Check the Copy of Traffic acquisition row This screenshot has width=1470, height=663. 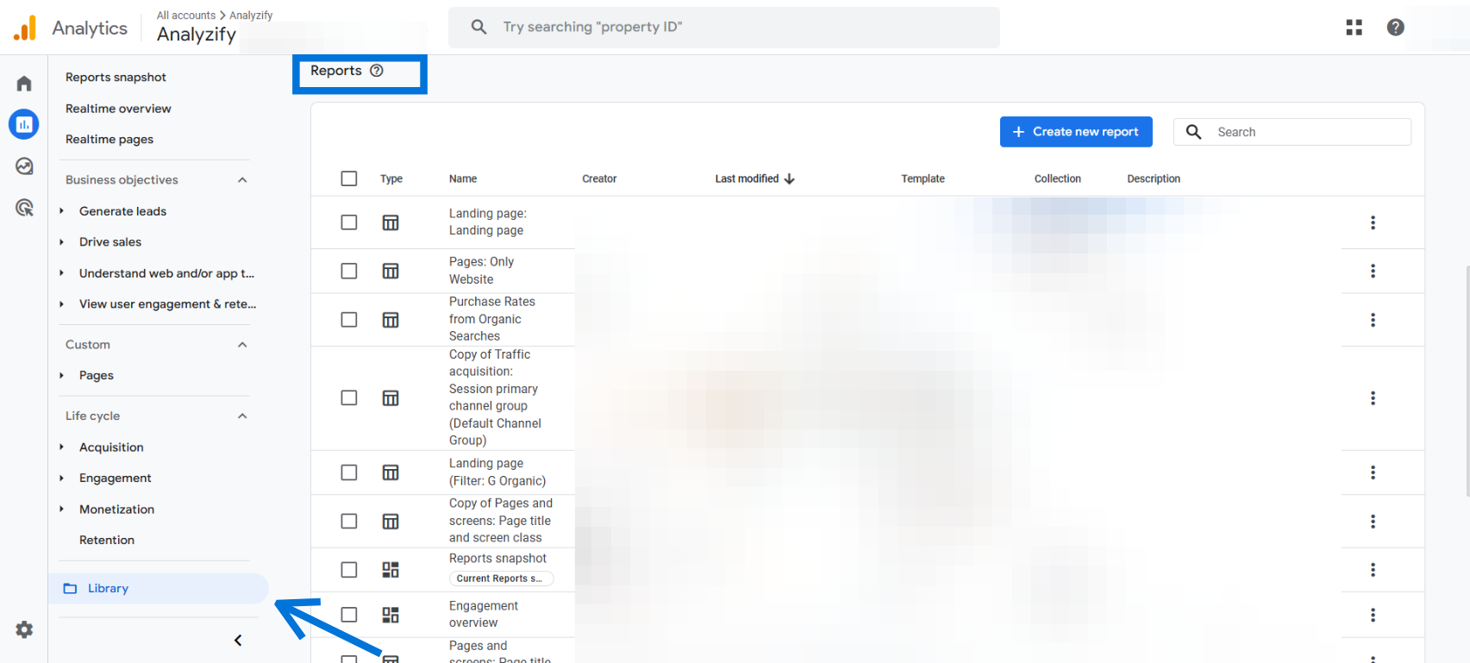pos(349,397)
